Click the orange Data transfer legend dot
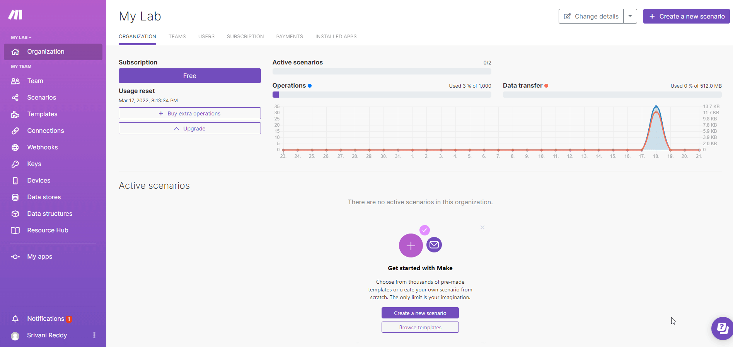The width and height of the screenshot is (733, 347). tap(546, 86)
